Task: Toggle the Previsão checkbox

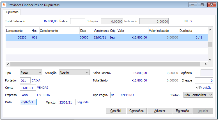Action: click(198, 88)
